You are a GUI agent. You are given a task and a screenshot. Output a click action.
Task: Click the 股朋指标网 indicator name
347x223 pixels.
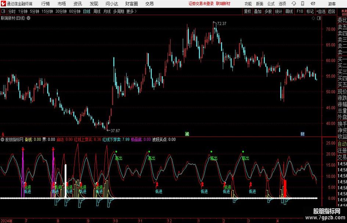[14, 140]
